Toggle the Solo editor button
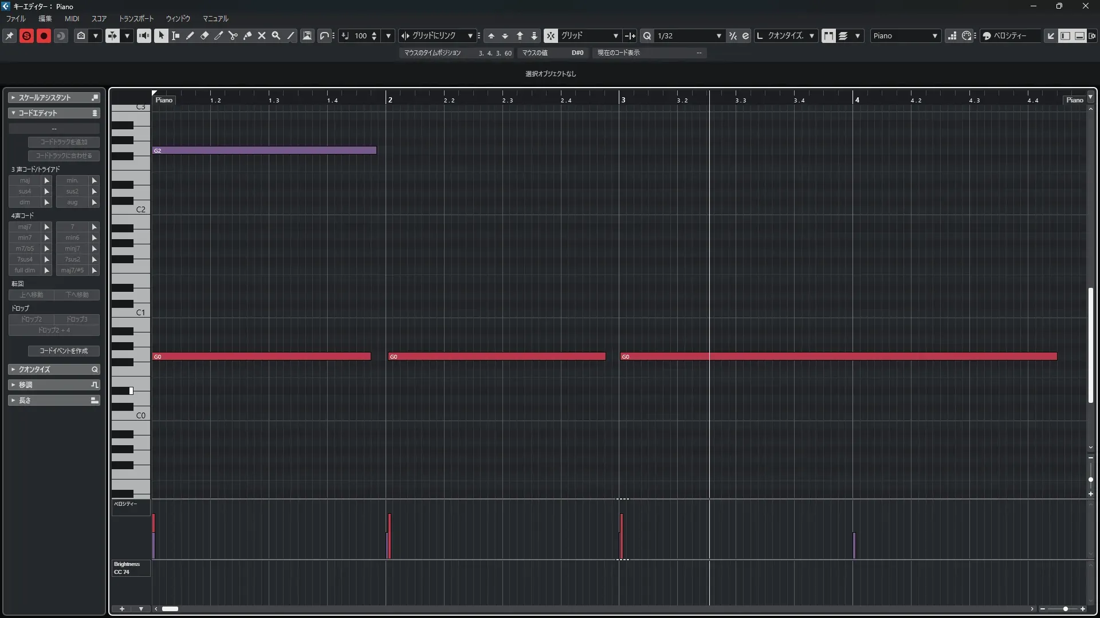 pos(26,35)
